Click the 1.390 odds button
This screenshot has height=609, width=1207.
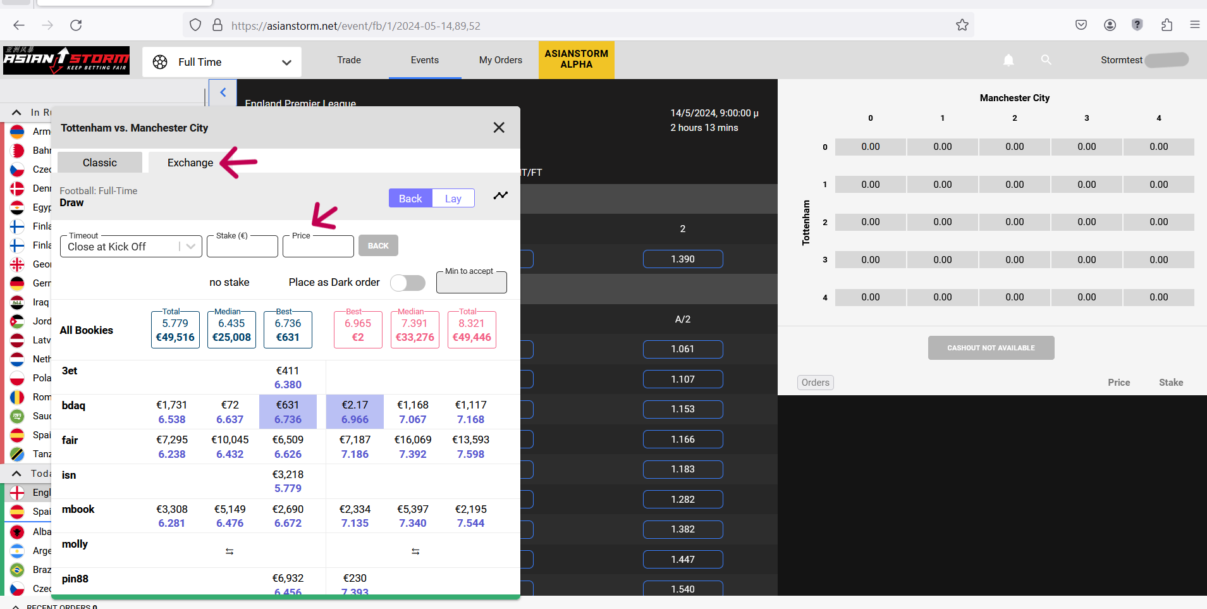tap(683, 259)
